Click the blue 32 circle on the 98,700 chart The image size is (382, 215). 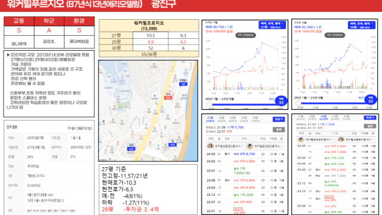[281, 101]
